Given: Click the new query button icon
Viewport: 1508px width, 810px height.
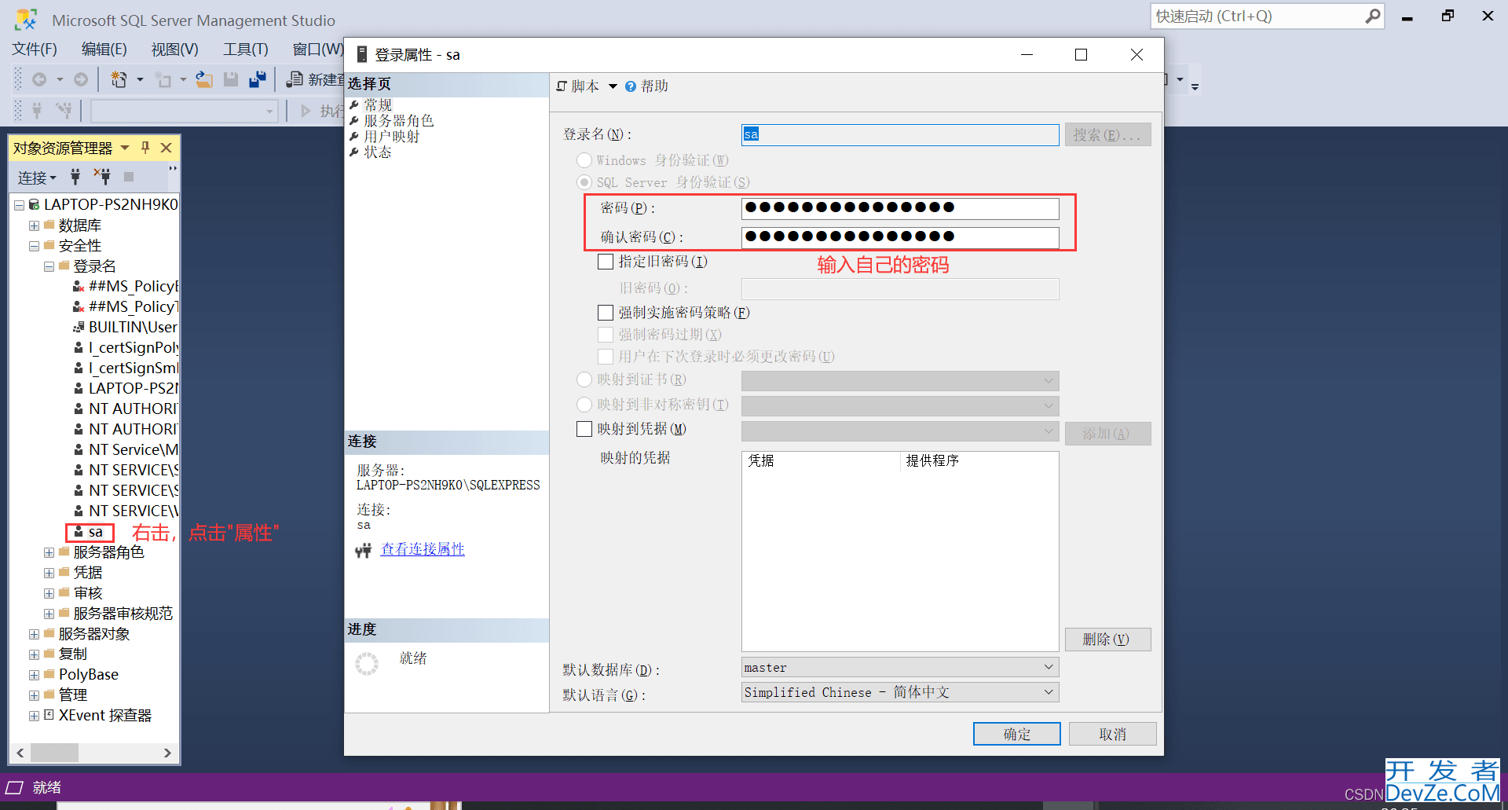Looking at the screenshot, I should pos(295,79).
